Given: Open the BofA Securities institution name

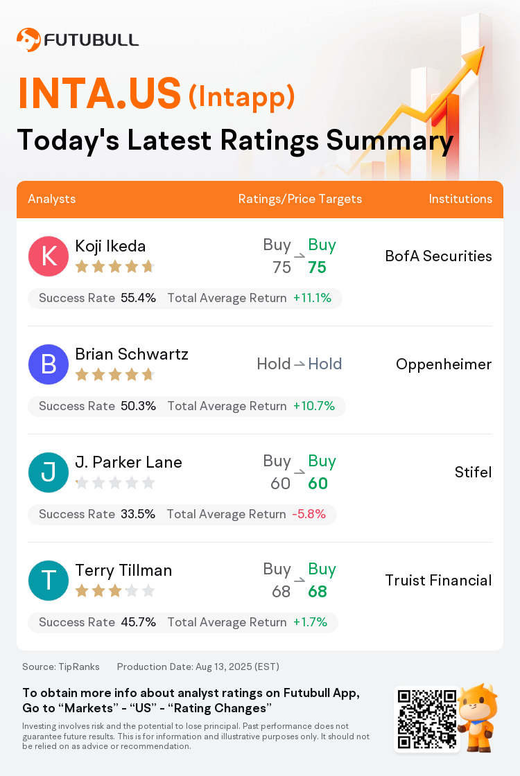Looking at the screenshot, I should click(x=439, y=256).
